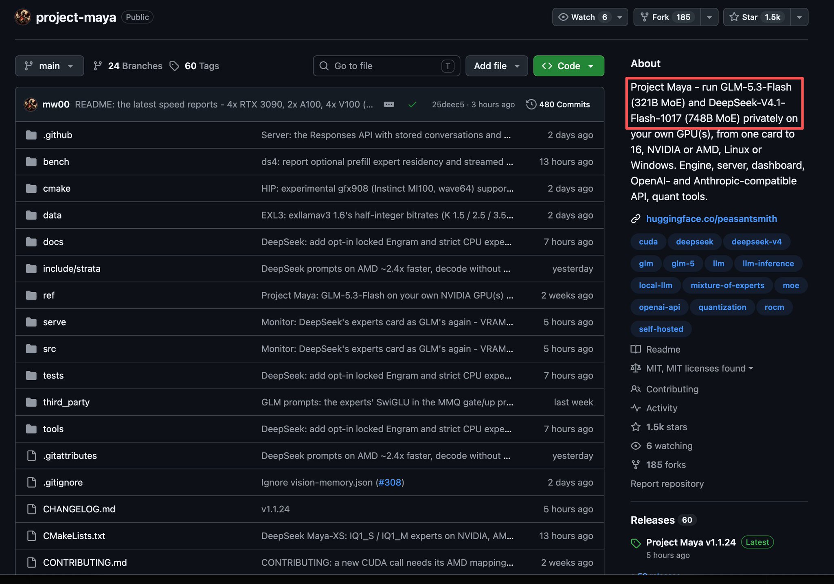Open the #308 pull request link
This screenshot has width=834, height=584.
390,482
